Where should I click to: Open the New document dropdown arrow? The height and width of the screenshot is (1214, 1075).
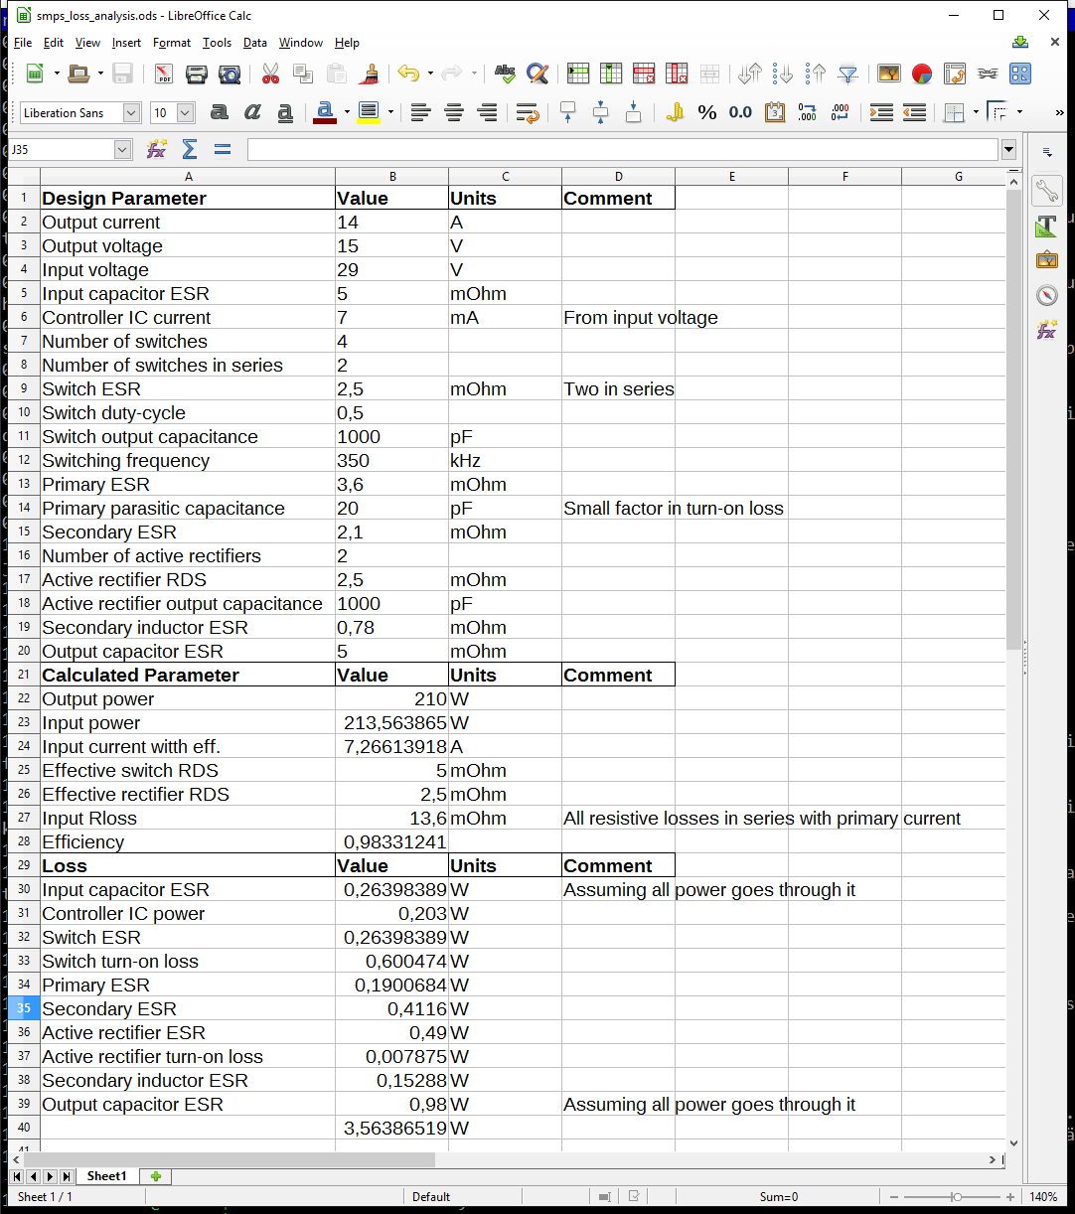point(57,74)
